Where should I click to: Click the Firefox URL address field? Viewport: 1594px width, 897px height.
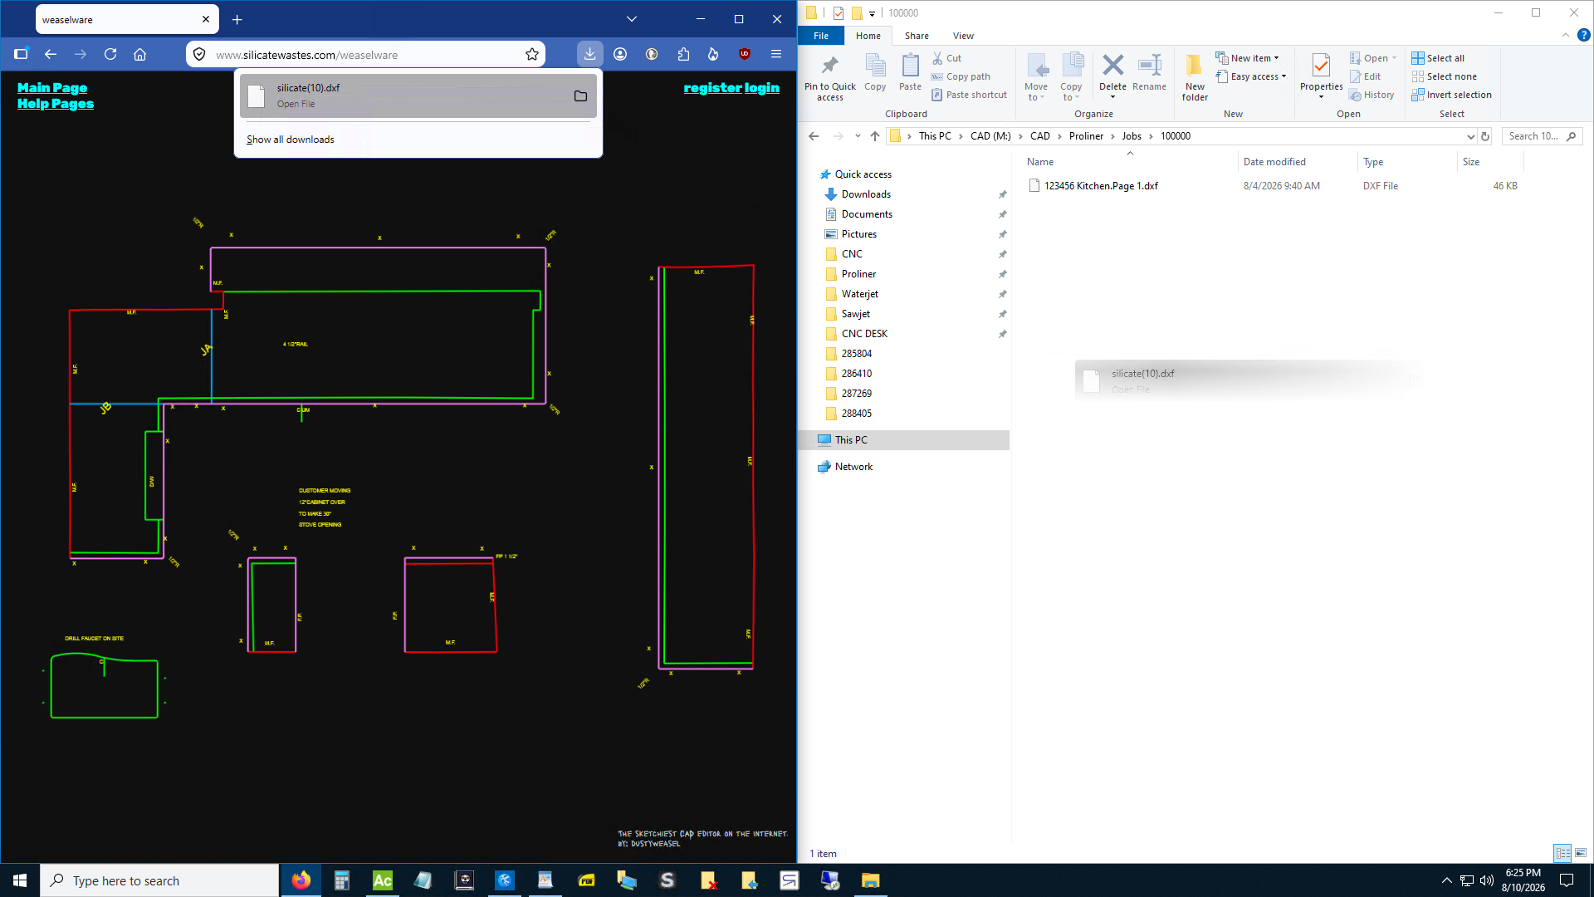365,55
